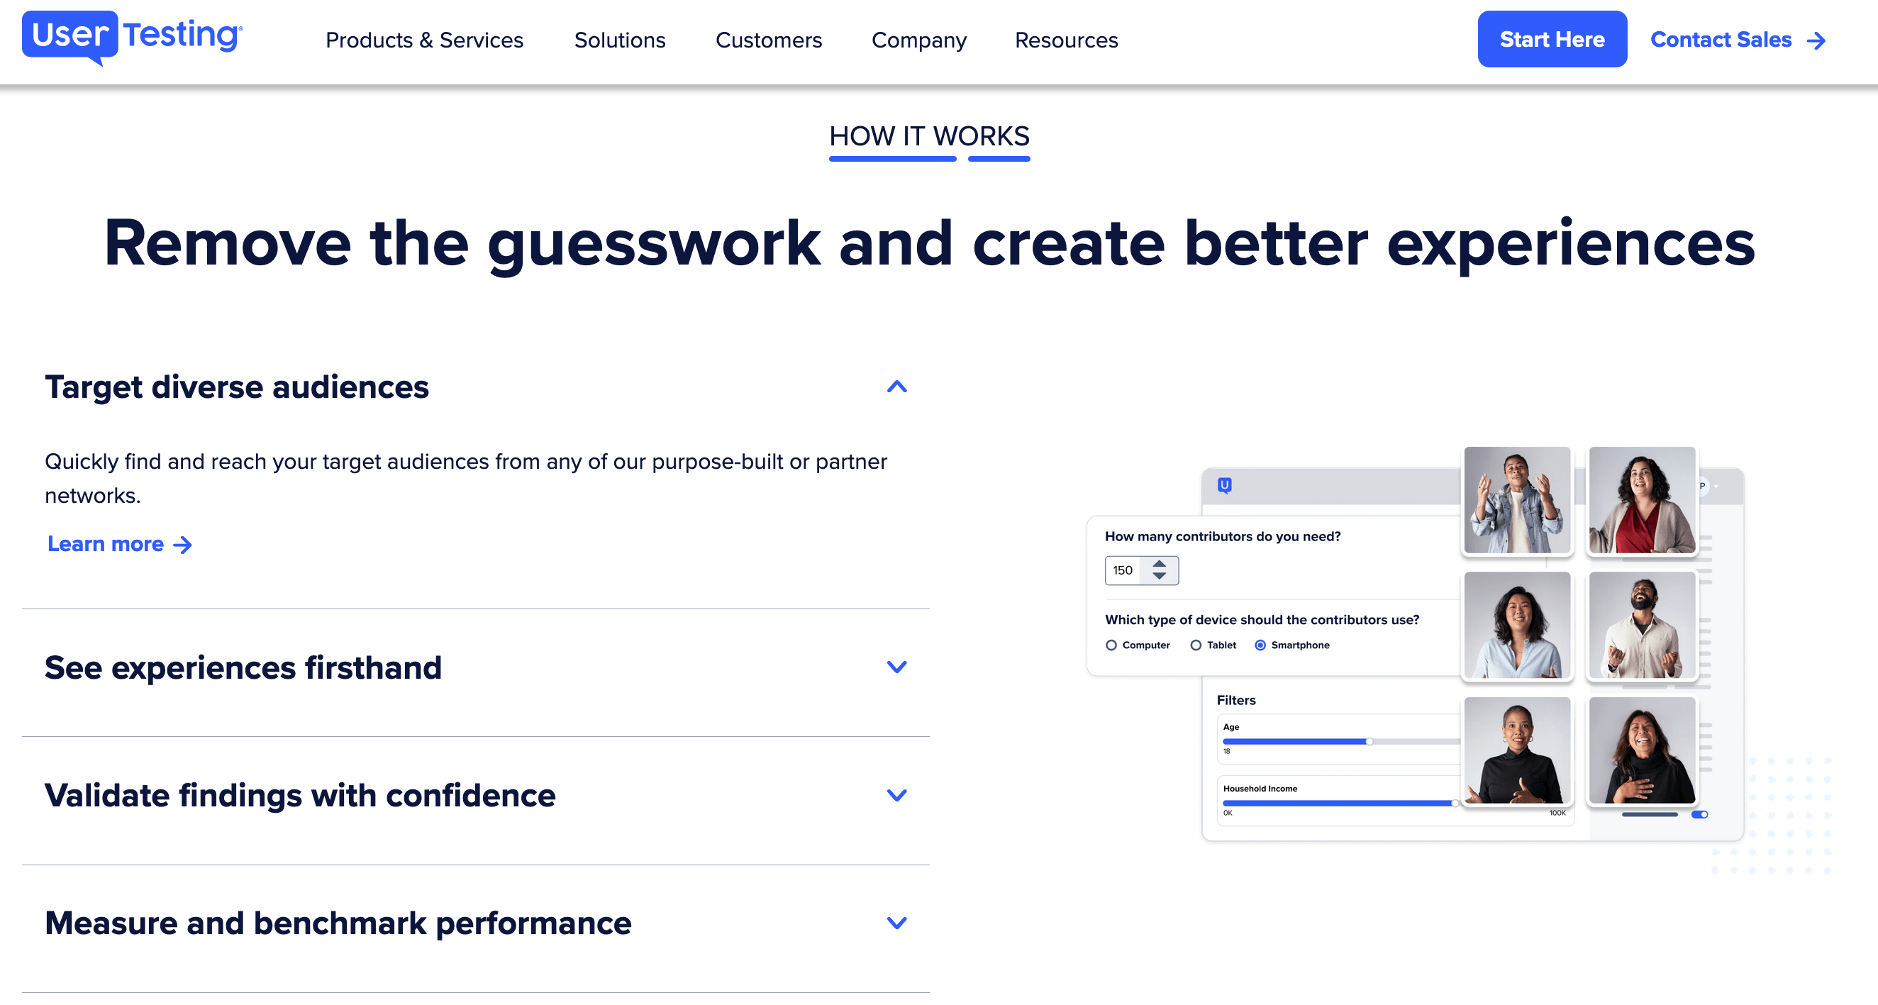
Task: Switch off the toggle at the mockup's bottom right
Action: 1700,815
